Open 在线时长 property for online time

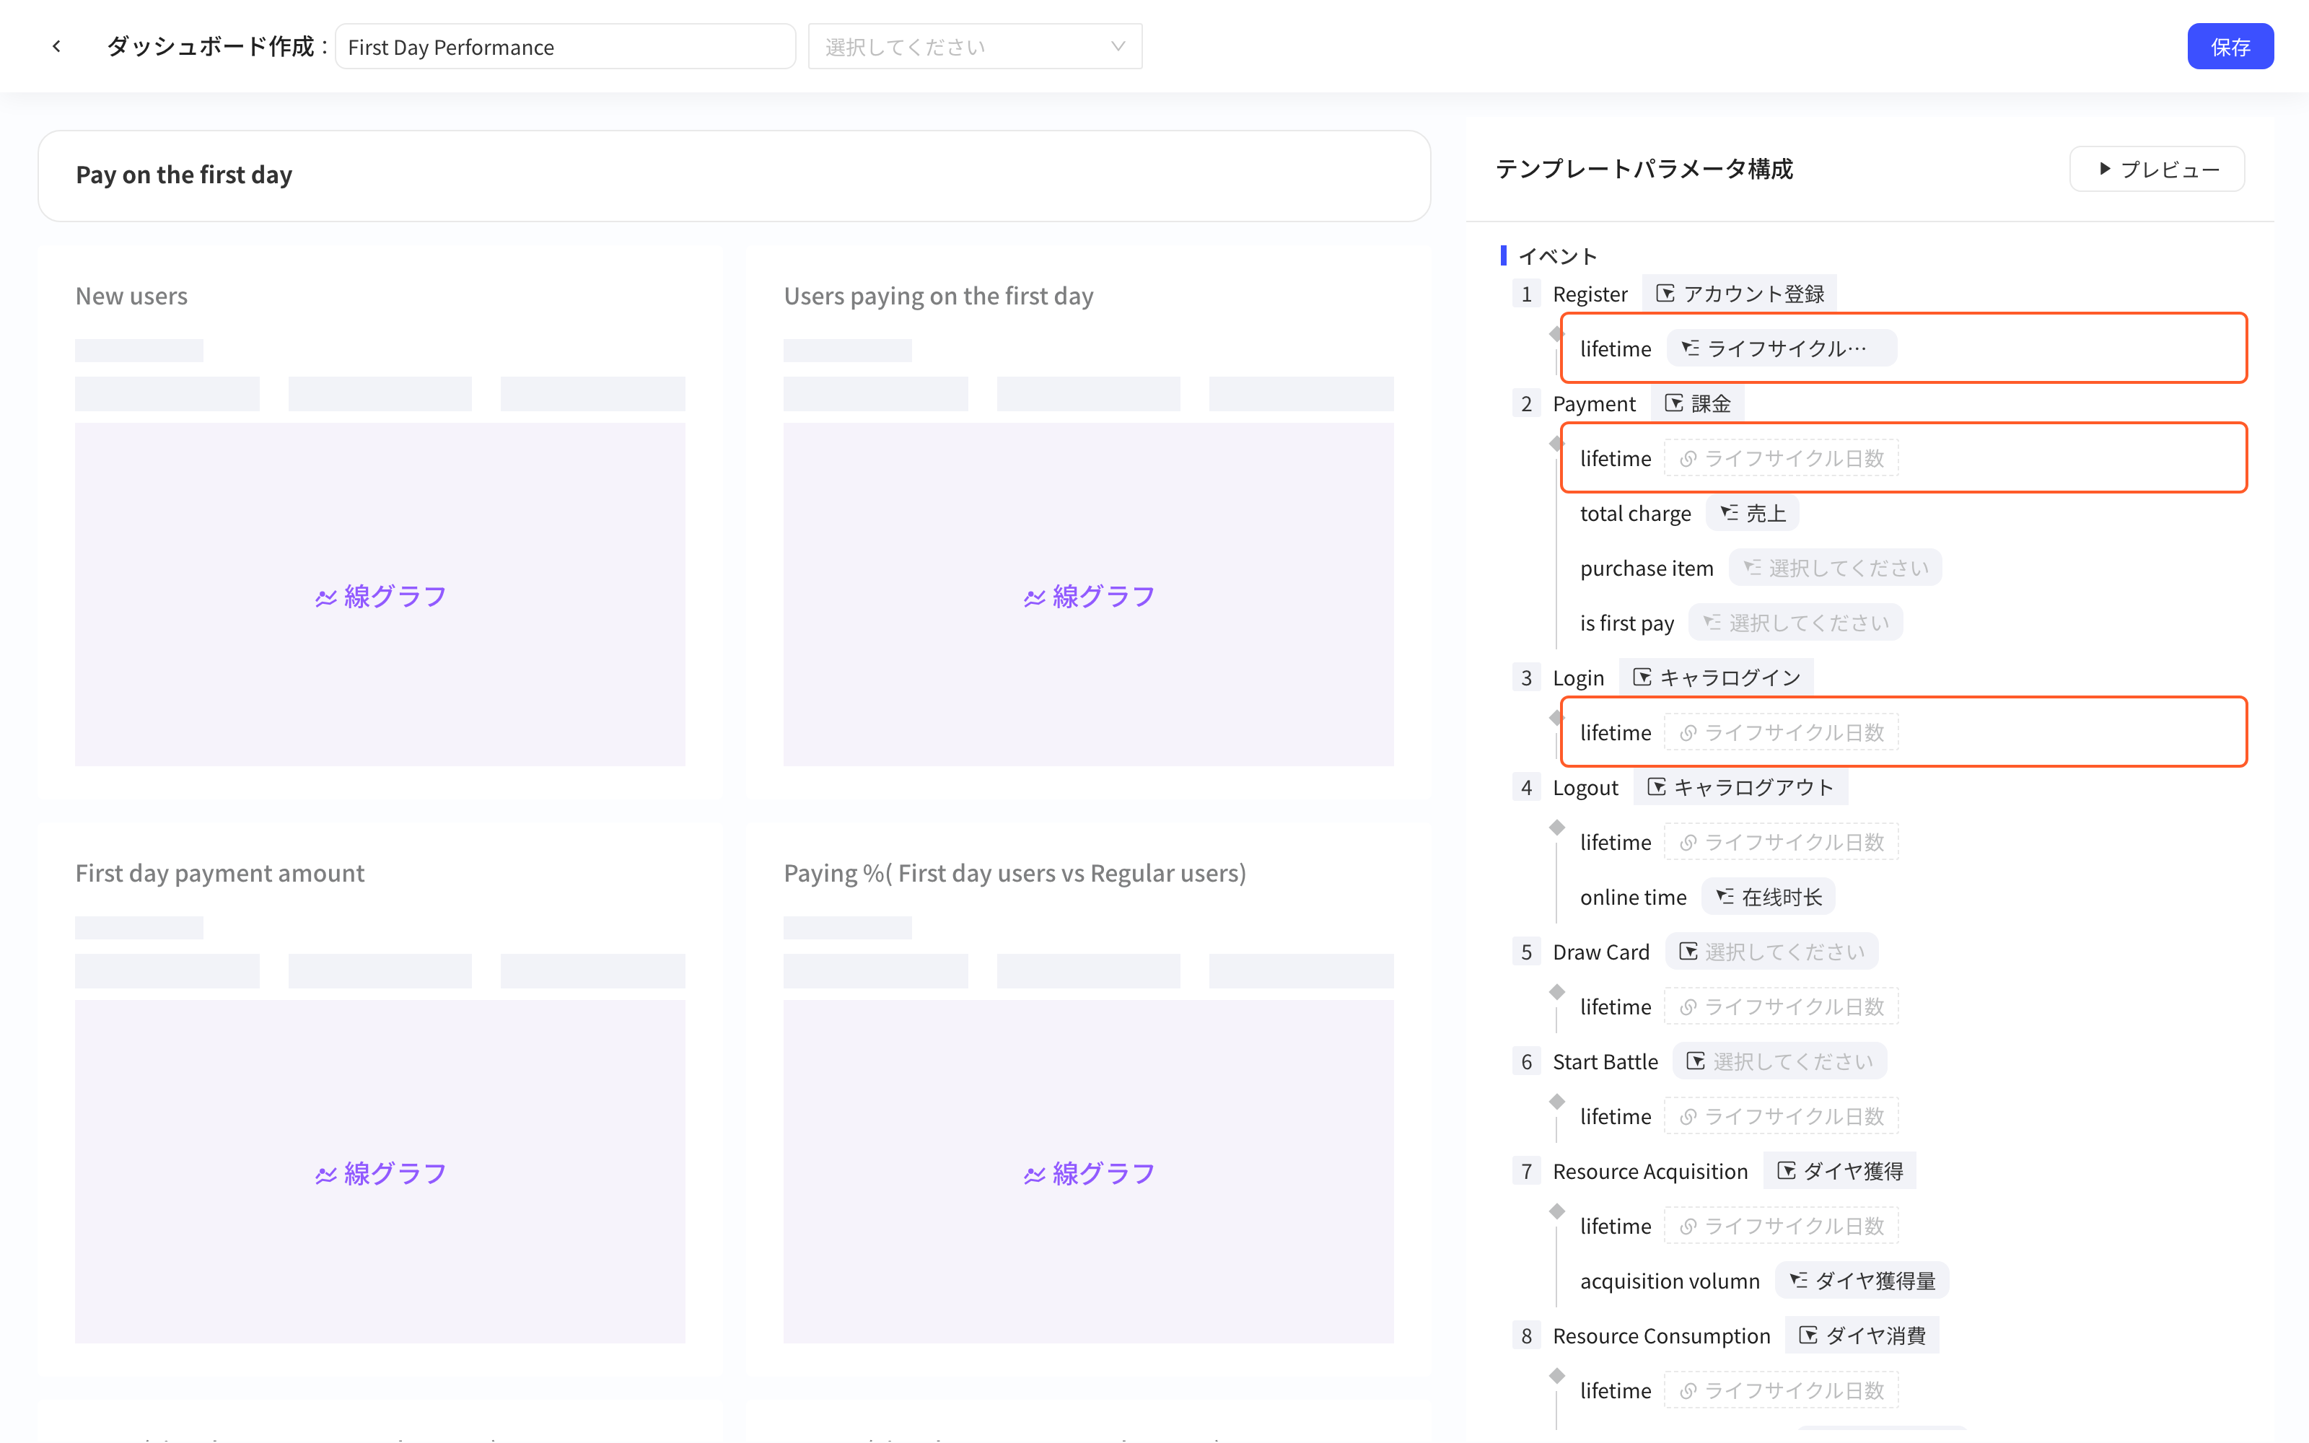(1768, 897)
